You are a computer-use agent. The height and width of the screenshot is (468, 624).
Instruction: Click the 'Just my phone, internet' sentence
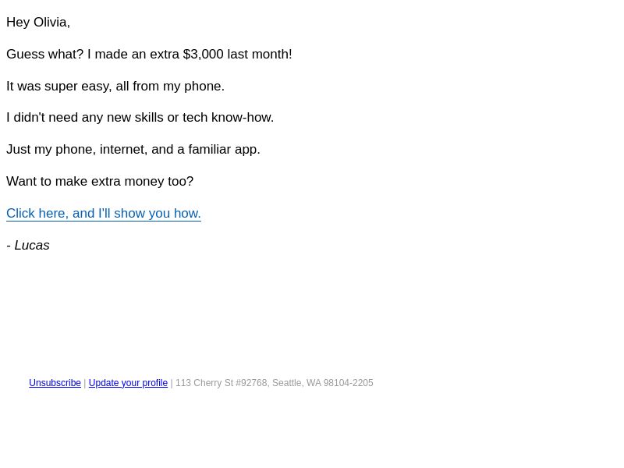133,149
